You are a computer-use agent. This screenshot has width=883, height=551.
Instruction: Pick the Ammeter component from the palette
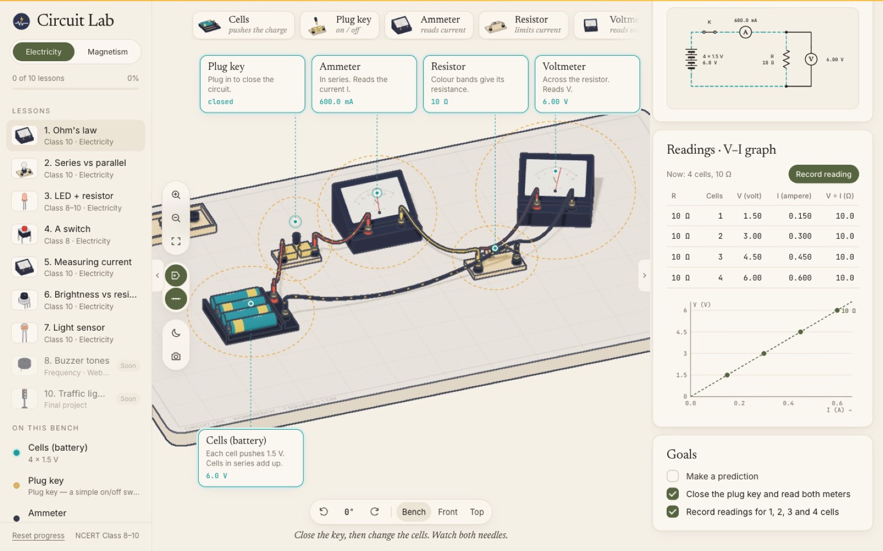click(429, 25)
